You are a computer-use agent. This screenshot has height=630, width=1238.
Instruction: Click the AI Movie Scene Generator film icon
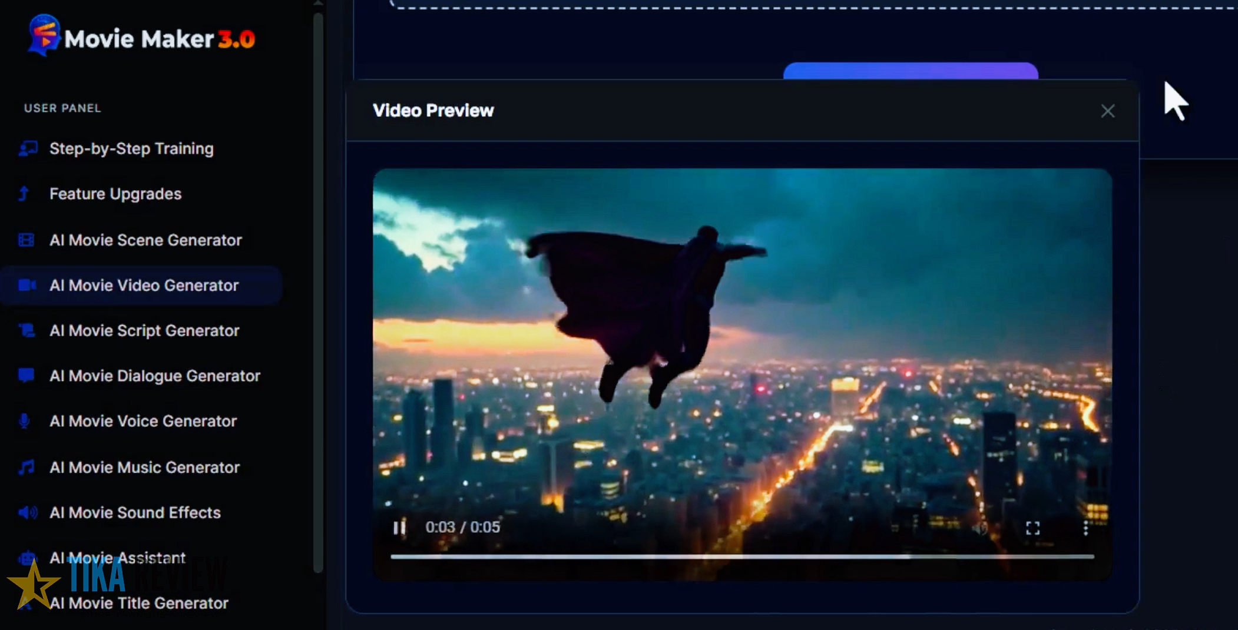pos(26,240)
